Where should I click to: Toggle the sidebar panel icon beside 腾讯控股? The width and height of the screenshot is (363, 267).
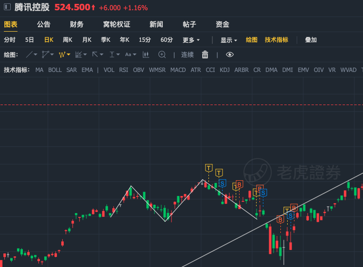[7, 7]
